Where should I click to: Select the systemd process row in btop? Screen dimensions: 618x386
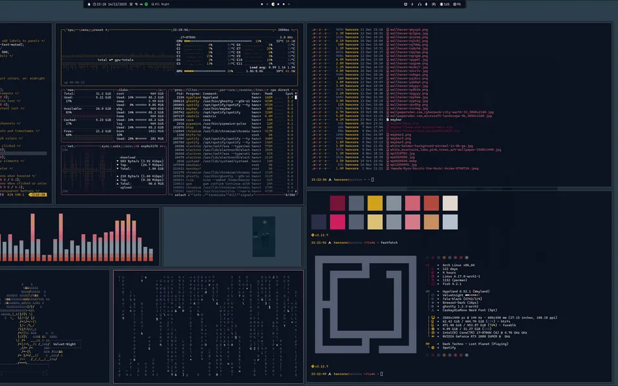click(232, 161)
